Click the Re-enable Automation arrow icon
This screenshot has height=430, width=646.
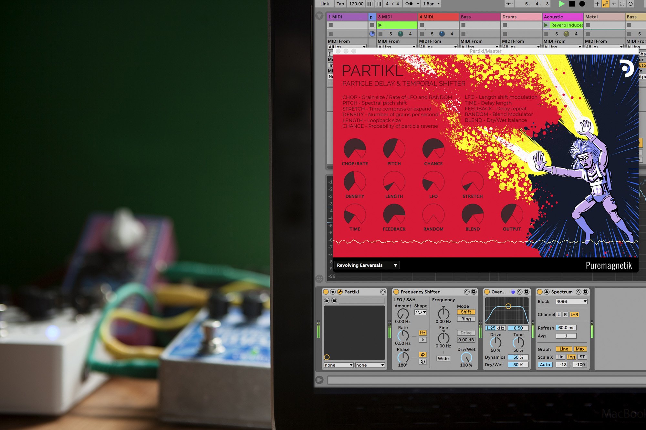point(614,4)
